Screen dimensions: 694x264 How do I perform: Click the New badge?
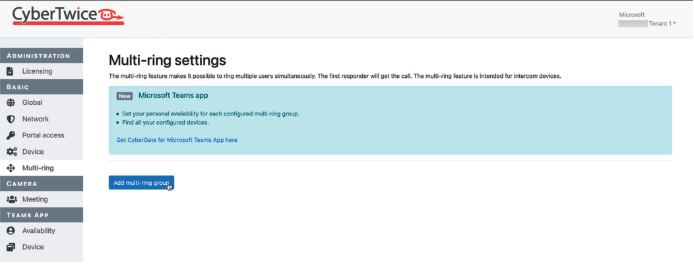tap(125, 96)
